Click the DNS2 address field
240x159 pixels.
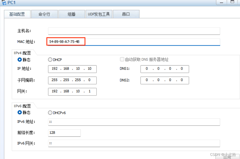[165, 80]
